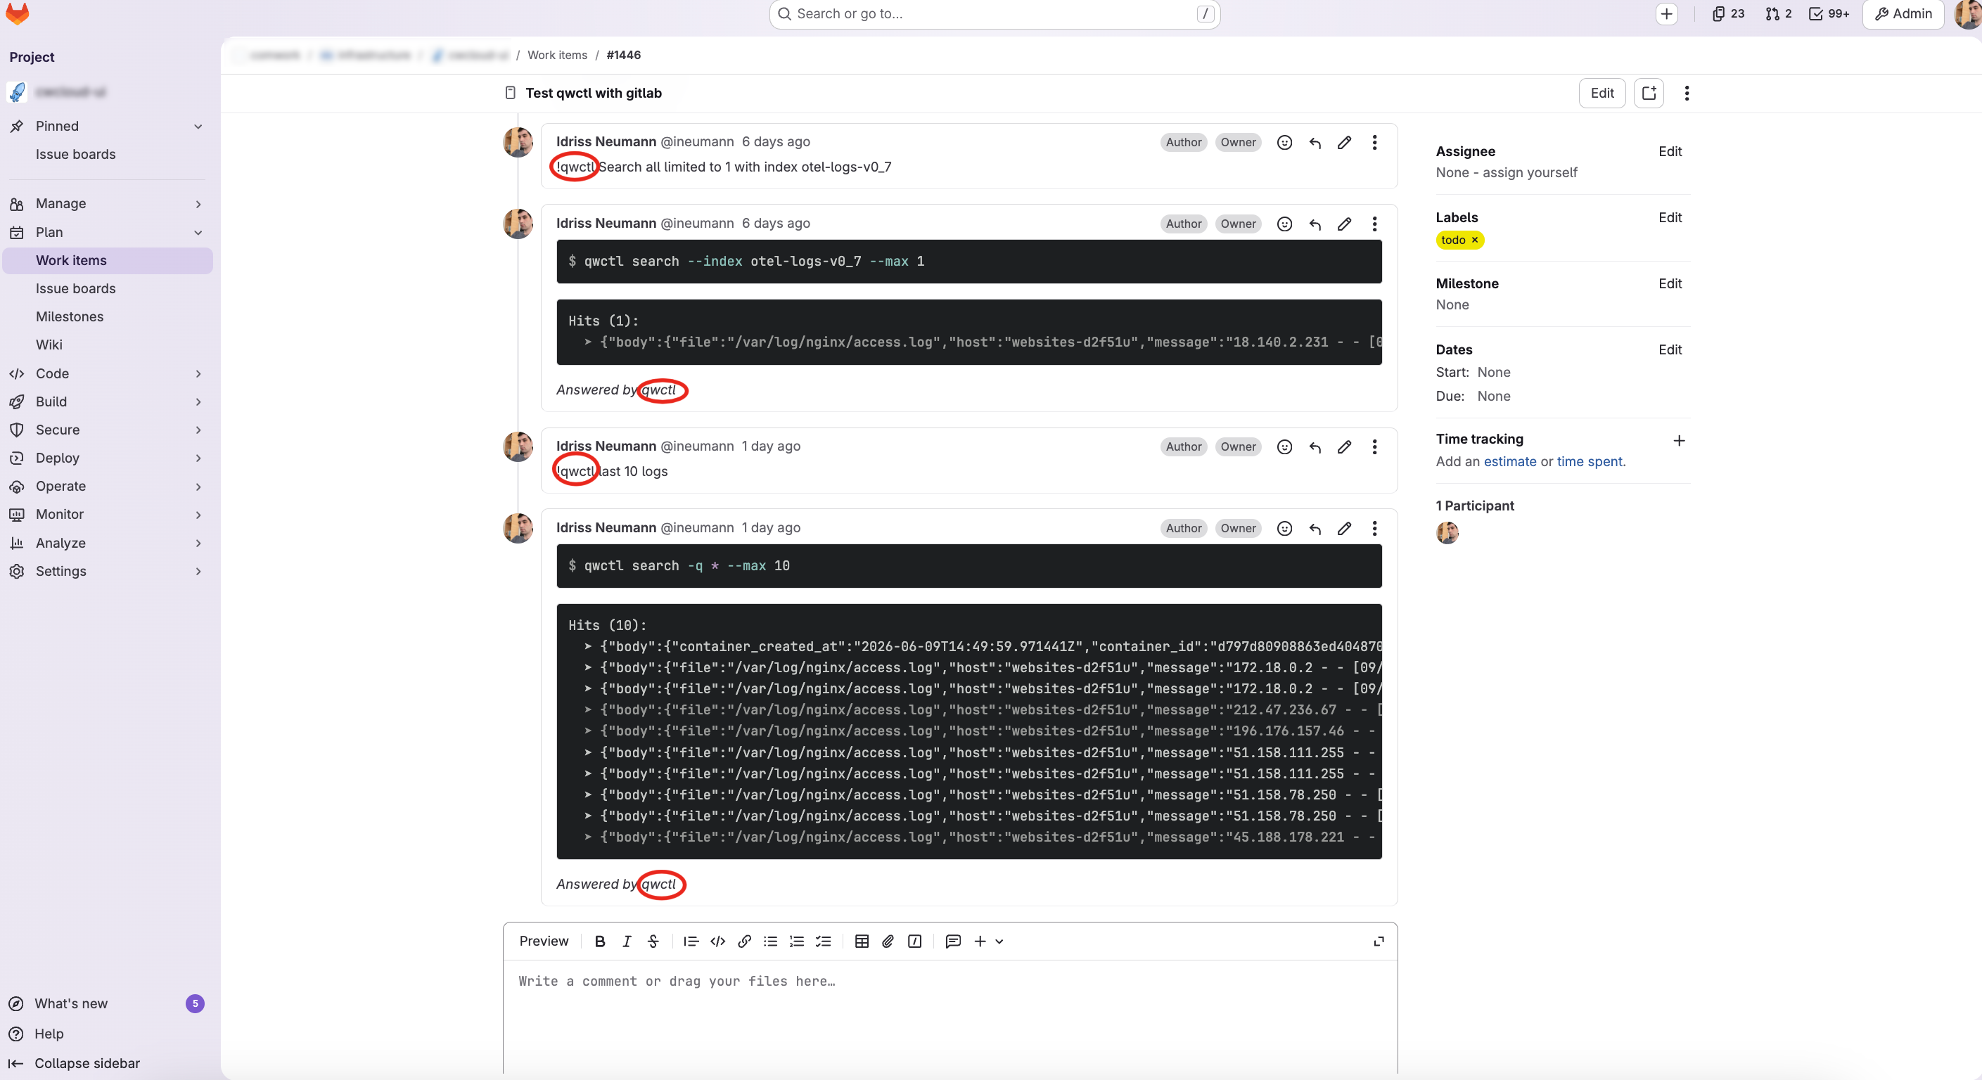Attach a file via the paperclip icon
Image resolution: width=1982 pixels, height=1080 pixels.
click(888, 941)
